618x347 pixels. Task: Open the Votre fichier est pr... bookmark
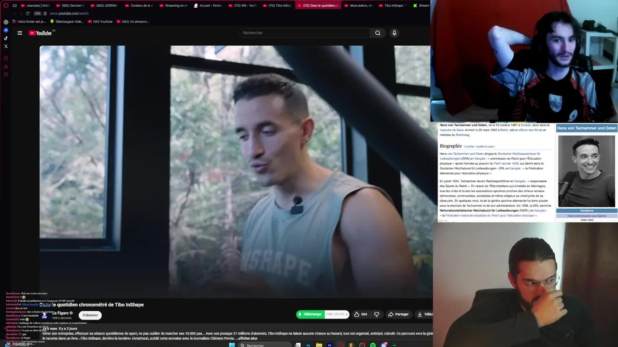29,22
